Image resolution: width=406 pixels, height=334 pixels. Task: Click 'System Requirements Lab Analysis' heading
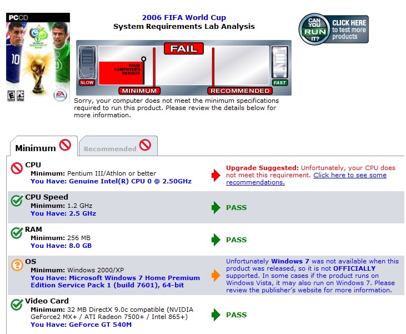(184, 27)
